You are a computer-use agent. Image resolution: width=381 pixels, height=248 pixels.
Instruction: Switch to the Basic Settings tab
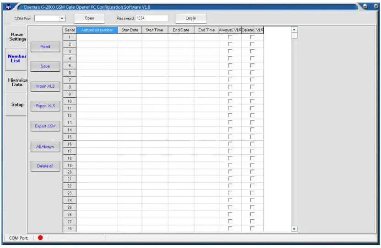point(16,37)
